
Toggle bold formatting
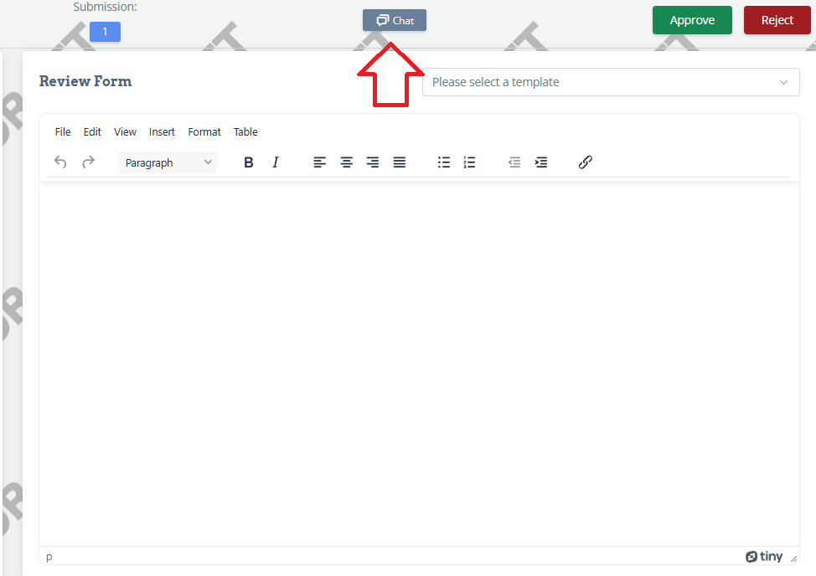pos(248,162)
